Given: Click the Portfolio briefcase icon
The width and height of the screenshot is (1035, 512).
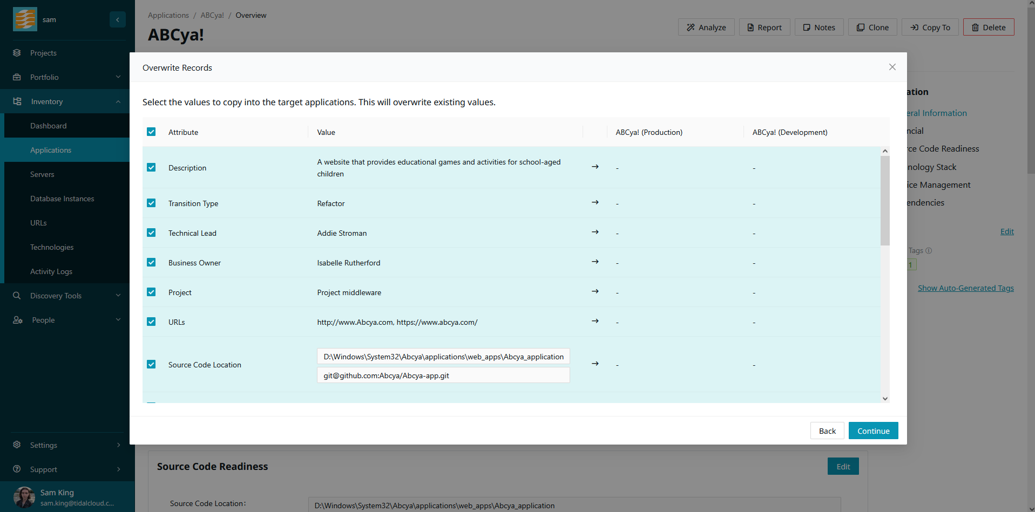Looking at the screenshot, I should coord(17,77).
